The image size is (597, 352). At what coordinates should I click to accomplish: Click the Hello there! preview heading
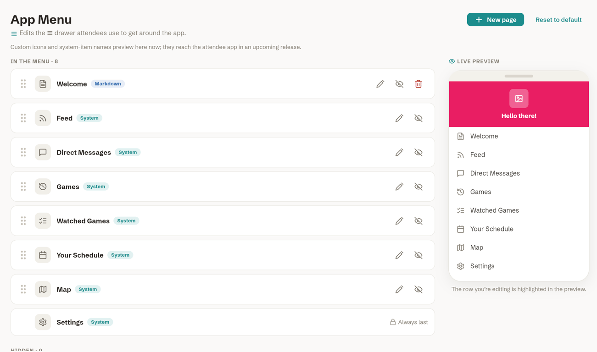click(x=519, y=116)
